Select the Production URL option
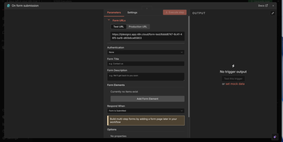 pyautogui.click(x=138, y=27)
